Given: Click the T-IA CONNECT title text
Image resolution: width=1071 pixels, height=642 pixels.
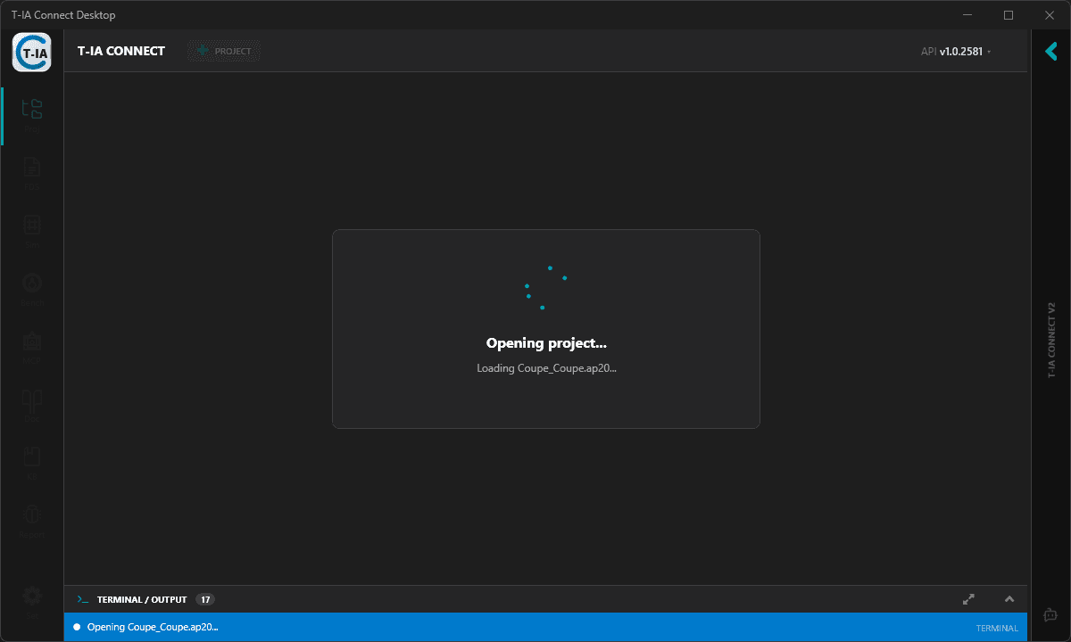Looking at the screenshot, I should point(120,51).
